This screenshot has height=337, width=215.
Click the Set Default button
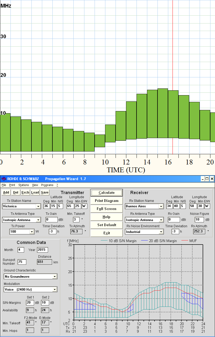tap(107, 225)
